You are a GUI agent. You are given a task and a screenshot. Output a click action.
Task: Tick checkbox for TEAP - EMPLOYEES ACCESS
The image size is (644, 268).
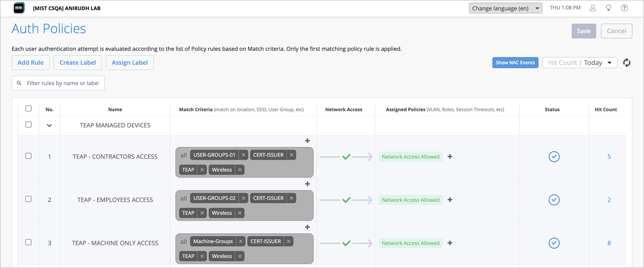click(x=28, y=199)
